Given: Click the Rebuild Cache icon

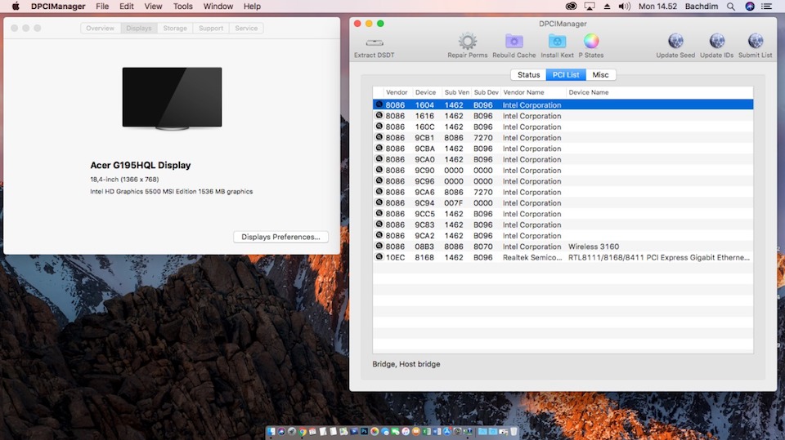Looking at the screenshot, I should (x=514, y=42).
